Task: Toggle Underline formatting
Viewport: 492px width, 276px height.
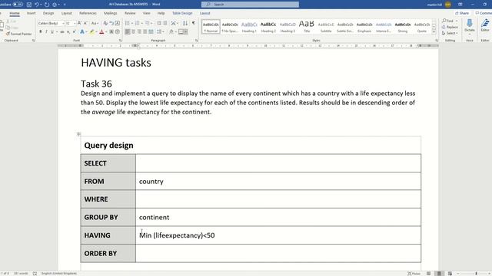Action: click(x=52, y=31)
